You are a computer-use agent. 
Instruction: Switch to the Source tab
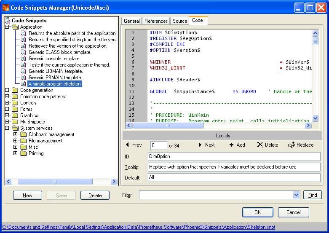tap(180, 21)
